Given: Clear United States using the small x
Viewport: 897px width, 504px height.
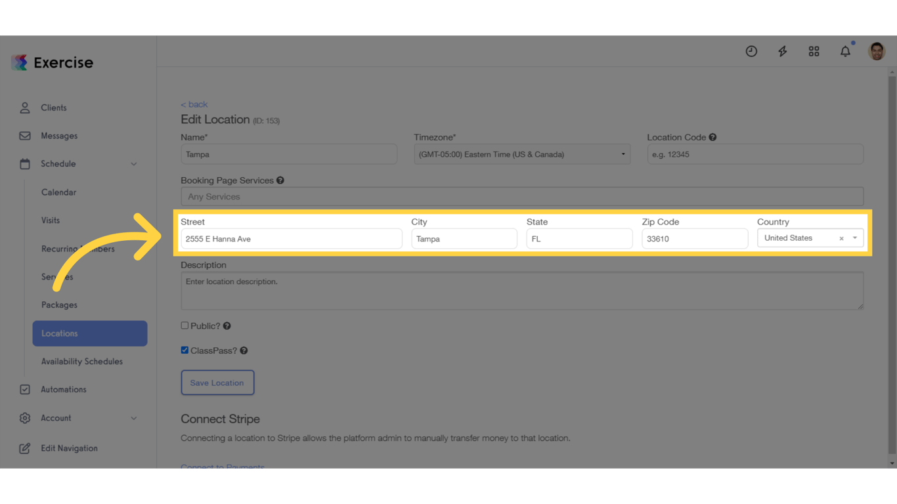Looking at the screenshot, I should [x=841, y=238].
